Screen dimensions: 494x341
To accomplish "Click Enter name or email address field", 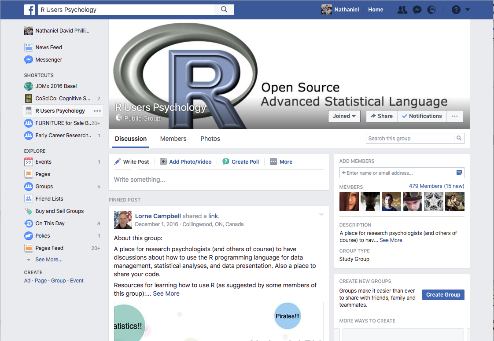I will [398, 173].
